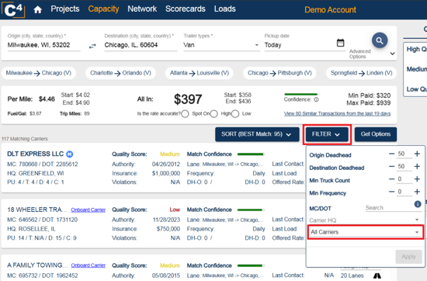Image resolution: width=427 pixels, height=281 pixels.
Task: Select Atlanta → Louisville (V) lane chip
Action: click(200, 73)
